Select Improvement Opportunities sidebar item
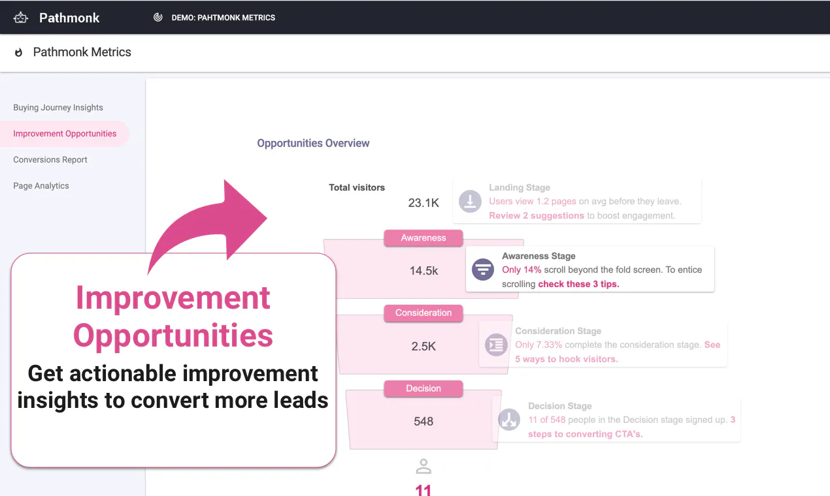The width and height of the screenshot is (830, 496). pos(65,134)
